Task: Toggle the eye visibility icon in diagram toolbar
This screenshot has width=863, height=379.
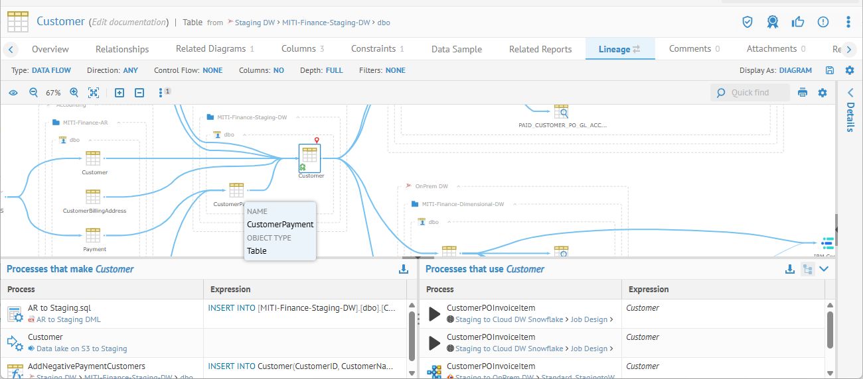Action: point(13,93)
